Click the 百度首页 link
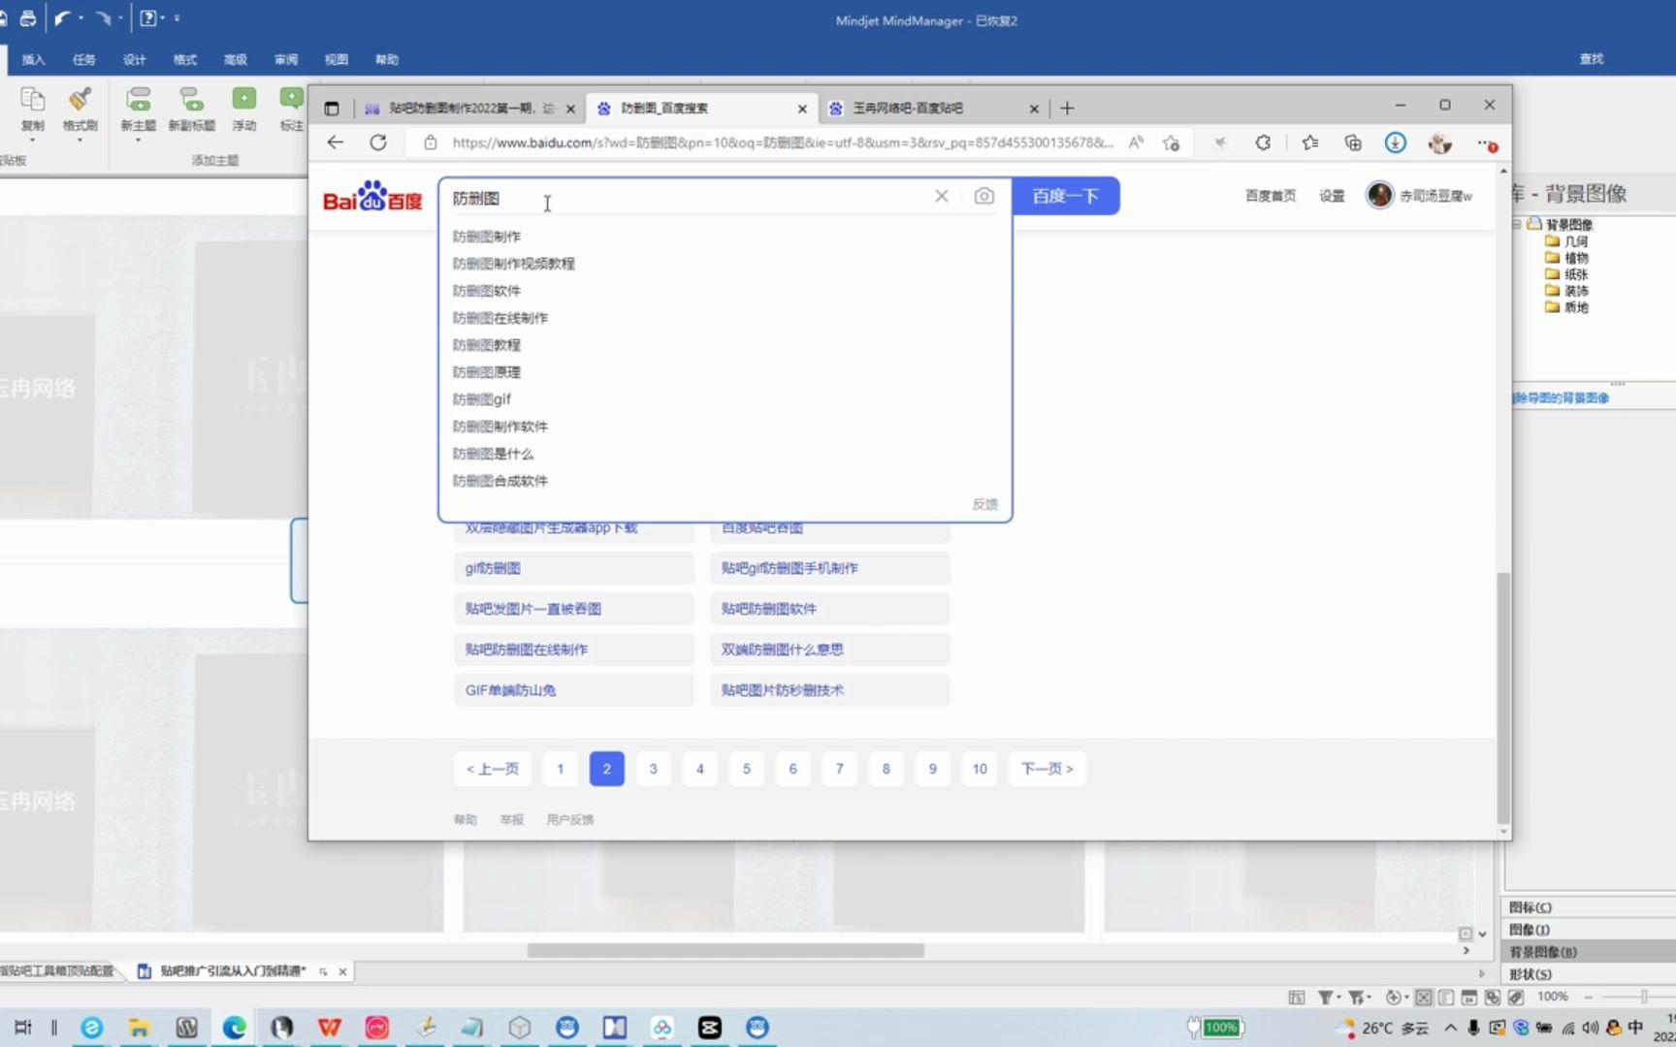Screen dimensions: 1676x1047 tap(1271, 196)
